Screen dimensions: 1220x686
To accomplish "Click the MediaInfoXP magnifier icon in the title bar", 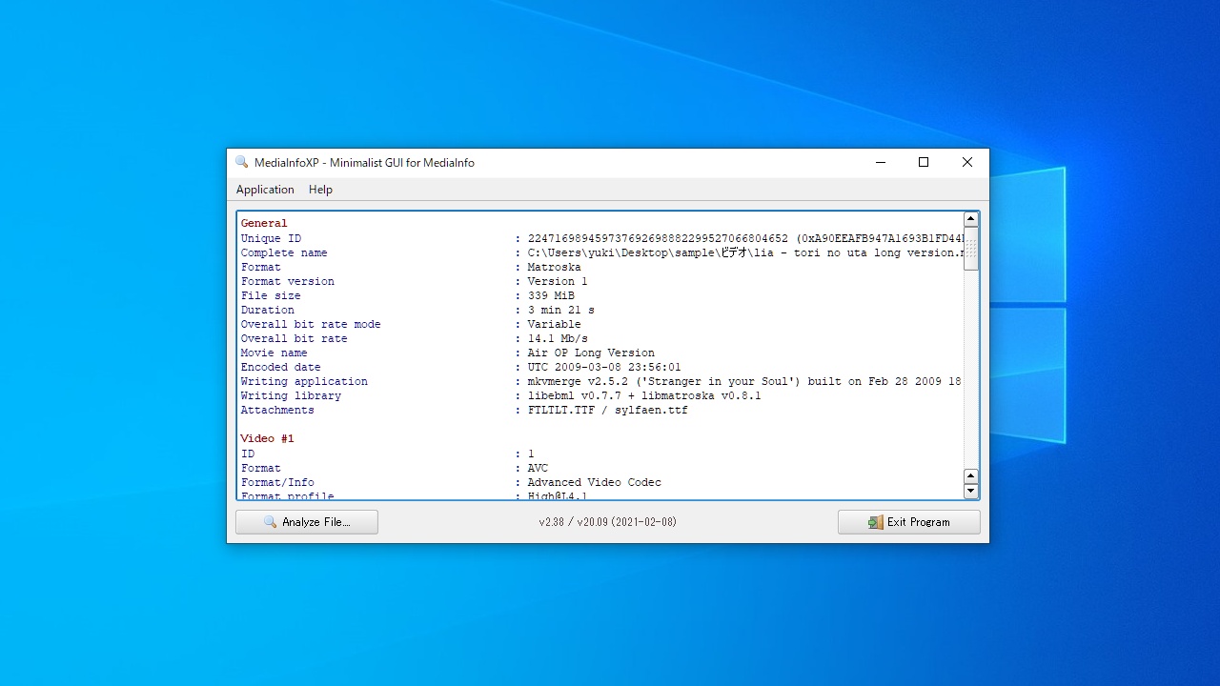I will [242, 163].
